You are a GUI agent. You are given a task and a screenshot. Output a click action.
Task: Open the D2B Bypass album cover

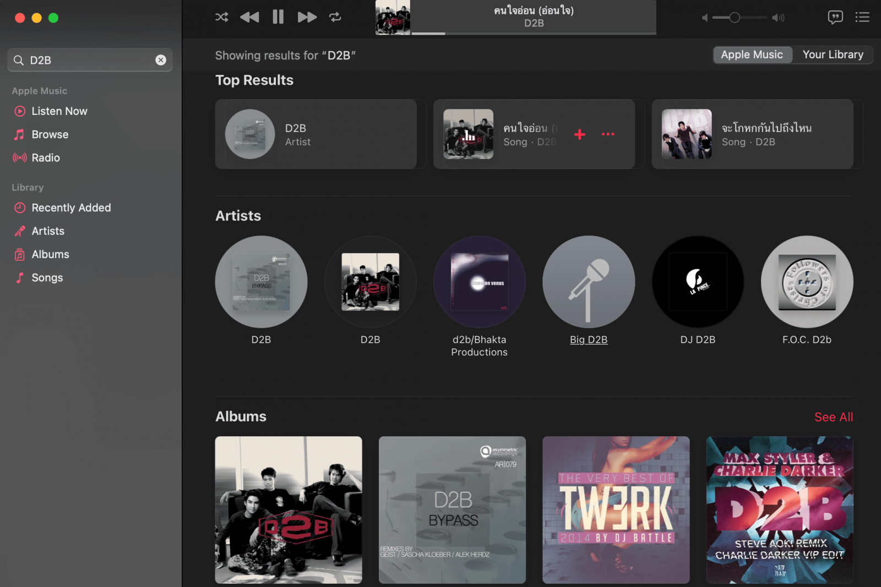pos(452,509)
